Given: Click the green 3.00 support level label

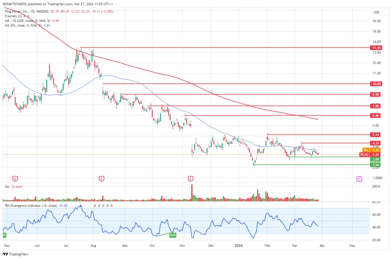Looking at the screenshot, I should point(376,160).
